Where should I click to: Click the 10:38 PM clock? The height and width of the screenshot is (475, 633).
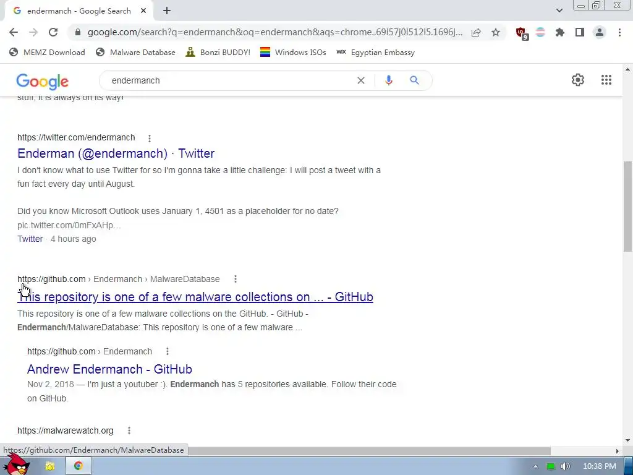coord(600,466)
